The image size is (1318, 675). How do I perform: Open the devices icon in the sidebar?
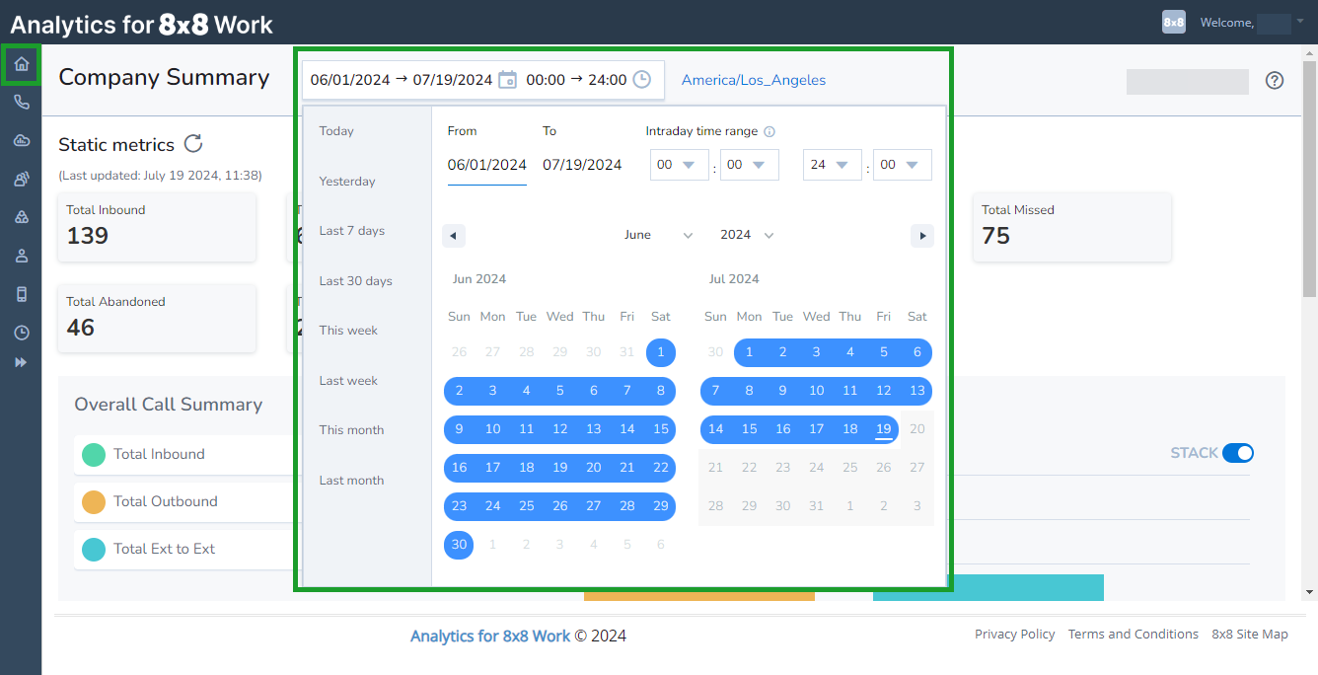click(x=20, y=293)
